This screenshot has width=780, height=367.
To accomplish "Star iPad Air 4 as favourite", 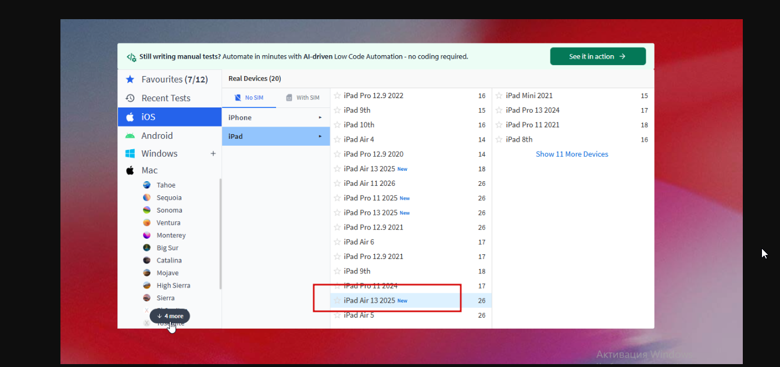I will 337,139.
